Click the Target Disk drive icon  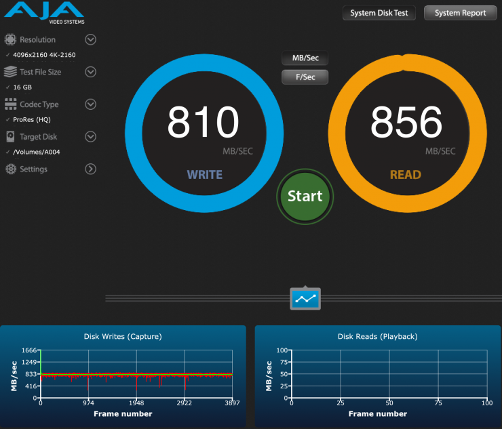click(x=10, y=137)
